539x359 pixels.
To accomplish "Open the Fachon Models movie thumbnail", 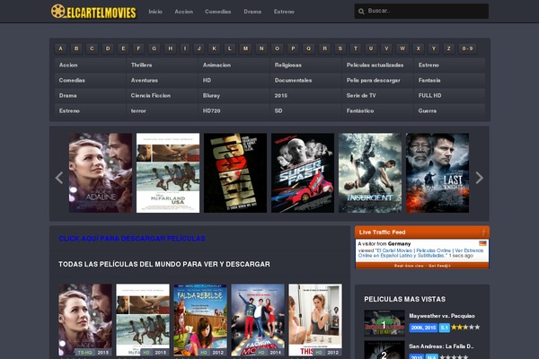I will click(258, 320).
